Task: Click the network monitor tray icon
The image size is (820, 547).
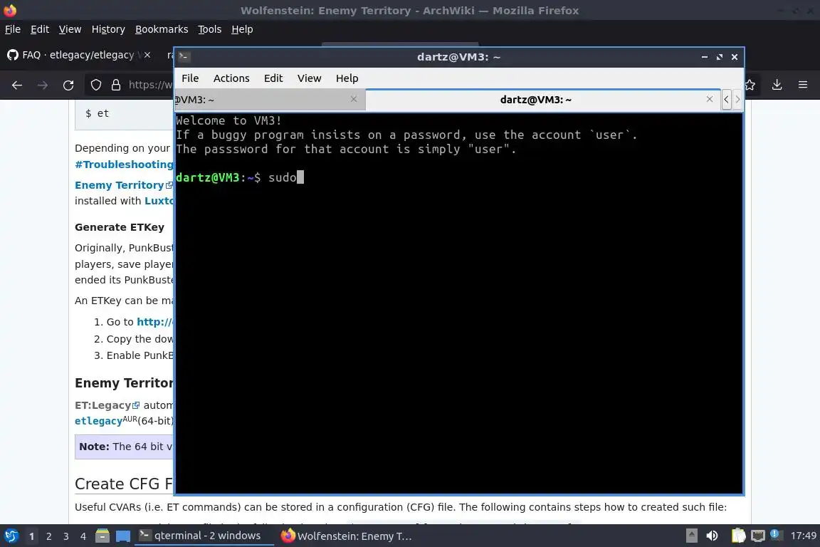Action: click(x=758, y=536)
